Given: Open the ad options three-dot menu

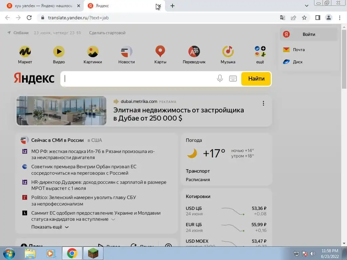Looking at the screenshot, I should point(263,103).
